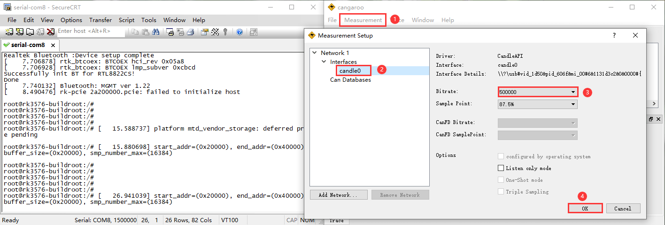Screen dimensions: 665x225
Task: Open Window menu in SecureCRT
Action: (174, 20)
